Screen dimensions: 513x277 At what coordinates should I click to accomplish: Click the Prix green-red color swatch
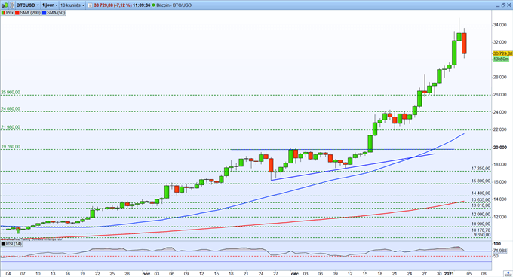pyautogui.click(x=3, y=13)
